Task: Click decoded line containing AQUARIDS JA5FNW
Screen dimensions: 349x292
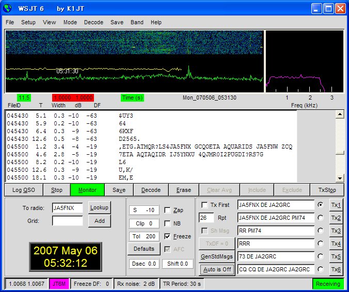Action: pyautogui.click(x=150, y=147)
